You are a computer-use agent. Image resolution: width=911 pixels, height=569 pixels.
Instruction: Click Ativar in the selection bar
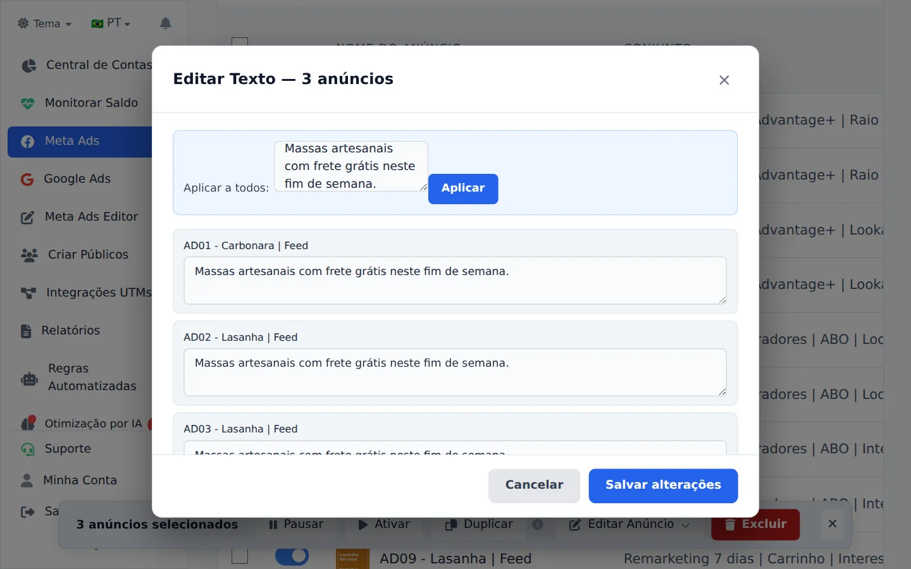click(x=384, y=524)
